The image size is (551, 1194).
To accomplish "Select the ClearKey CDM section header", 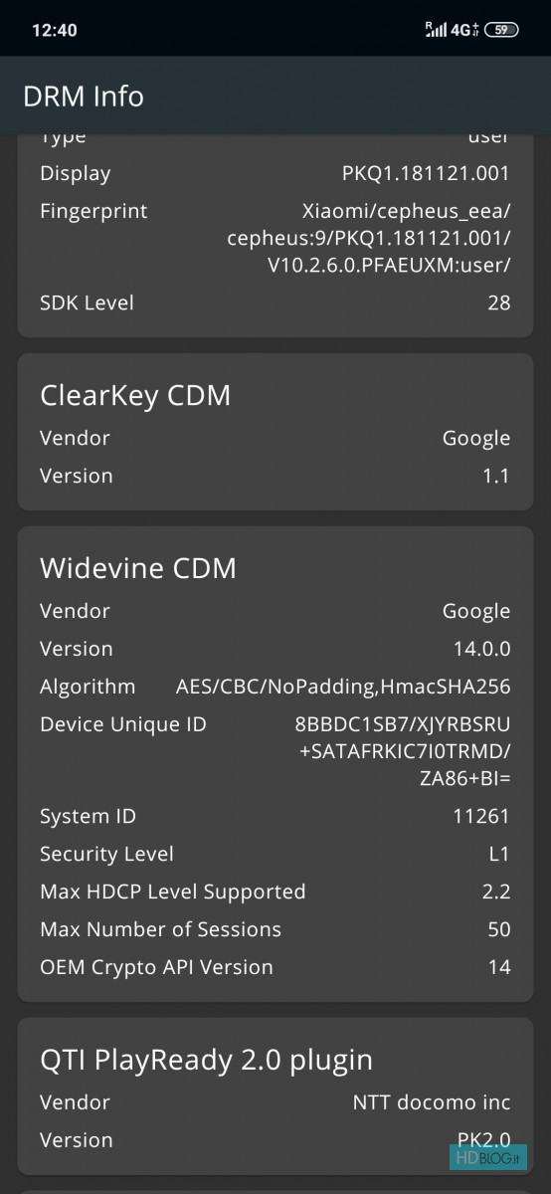I will 135,395.
